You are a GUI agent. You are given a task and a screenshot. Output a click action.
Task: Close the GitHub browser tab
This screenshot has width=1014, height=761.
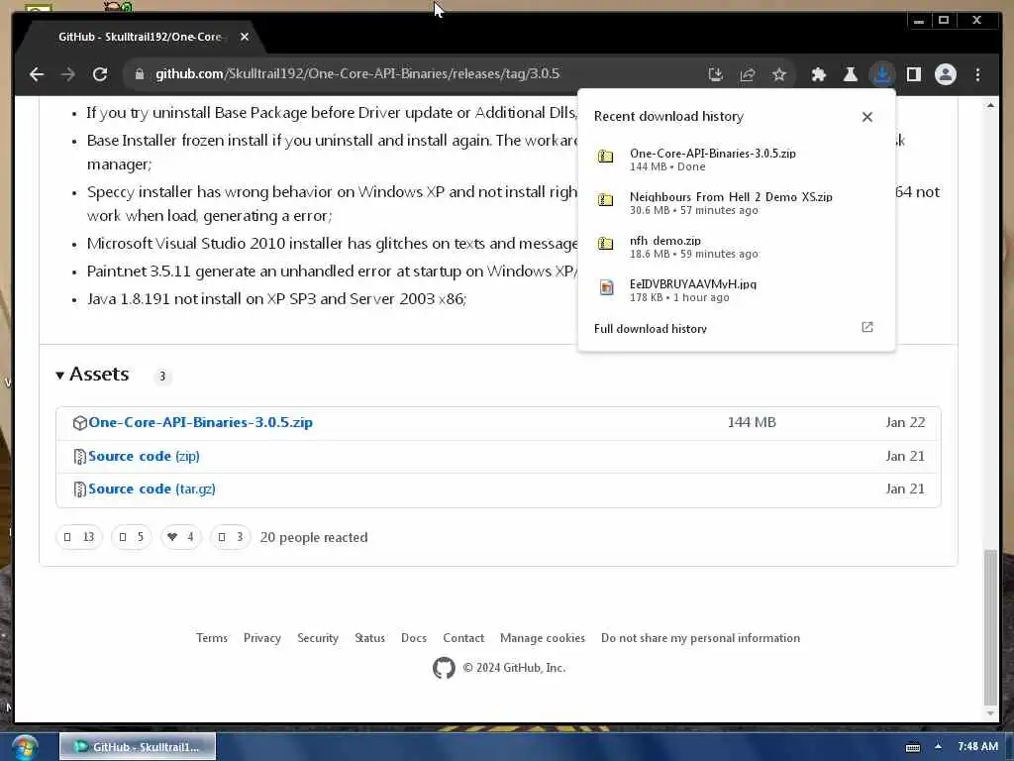point(245,37)
